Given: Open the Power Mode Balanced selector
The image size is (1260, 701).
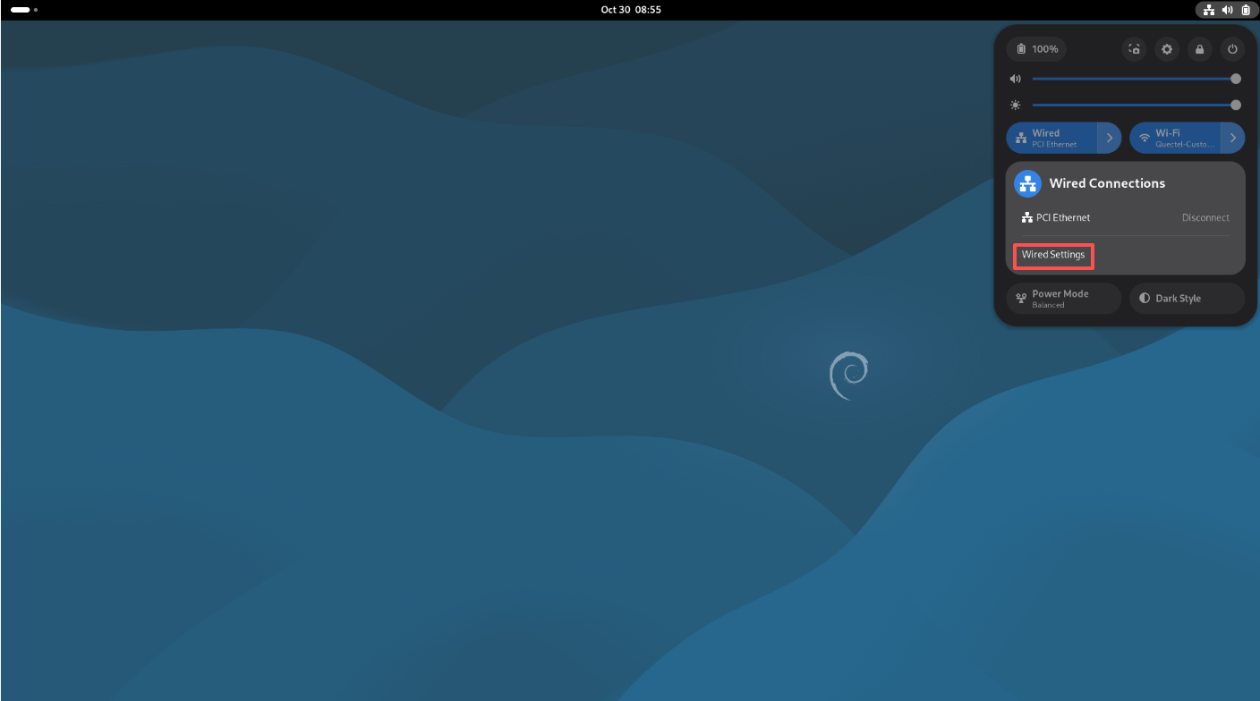Looking at the screenshot, I should (1063, 299).
